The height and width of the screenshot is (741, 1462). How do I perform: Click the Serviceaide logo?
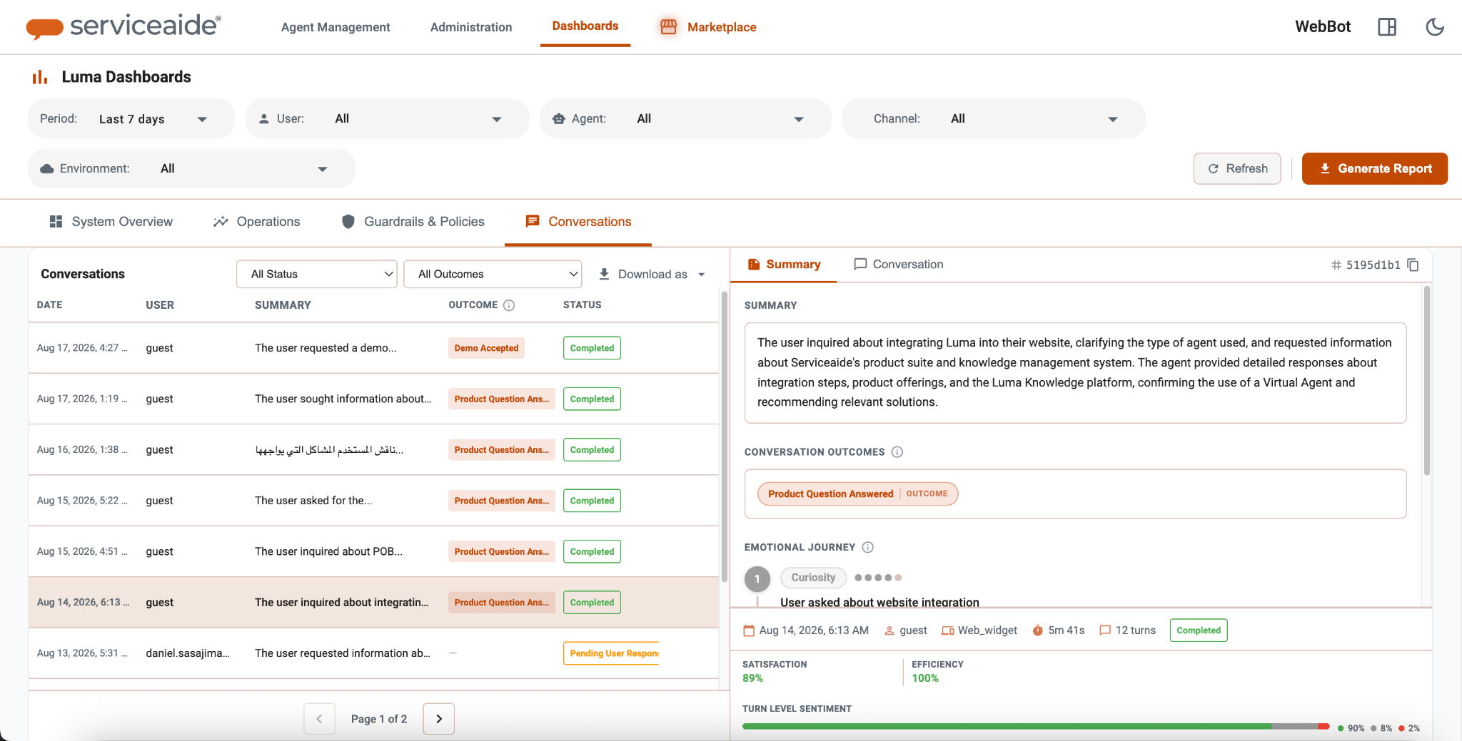click(123, 26)
